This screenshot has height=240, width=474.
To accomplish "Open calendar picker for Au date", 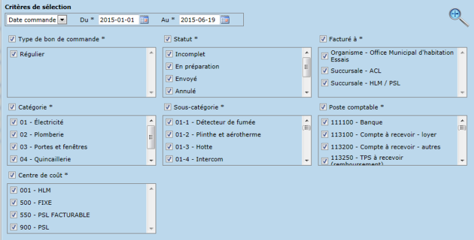I will [225, 20].
